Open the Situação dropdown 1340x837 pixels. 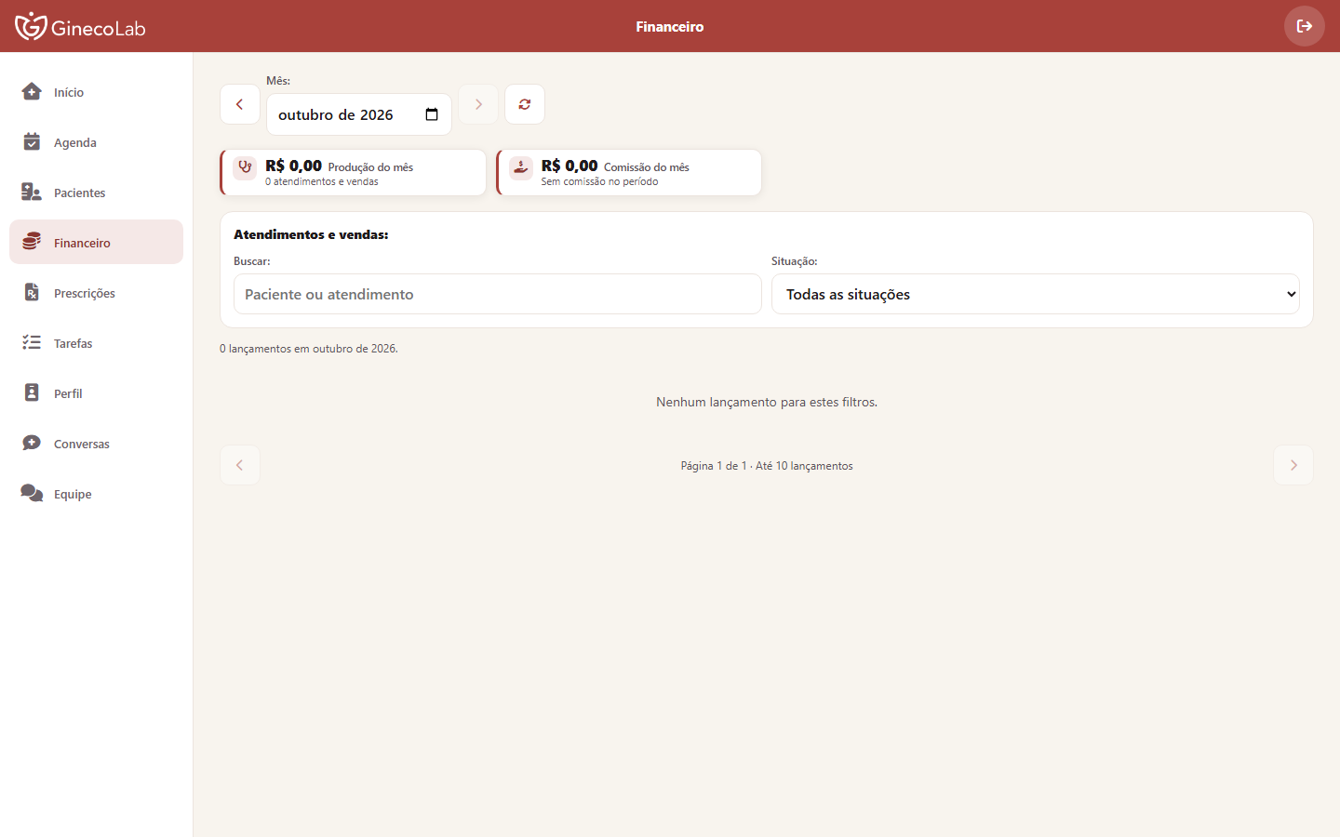tap(1036, 294)
